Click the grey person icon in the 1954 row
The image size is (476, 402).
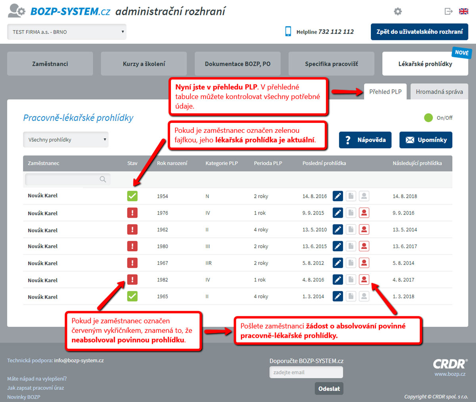(x=364, y=196)
